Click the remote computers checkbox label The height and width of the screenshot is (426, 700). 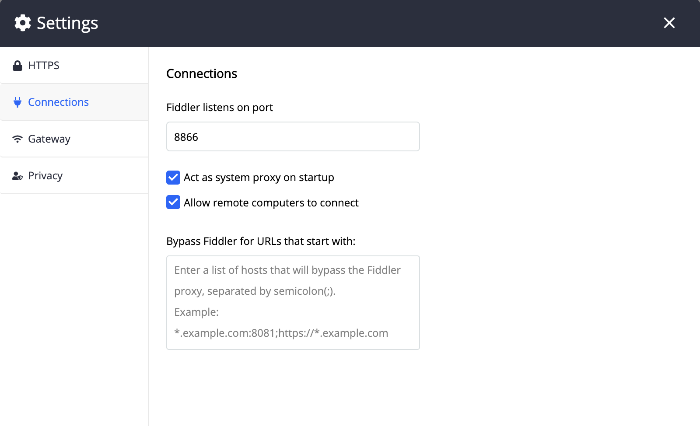coord(271,202)
